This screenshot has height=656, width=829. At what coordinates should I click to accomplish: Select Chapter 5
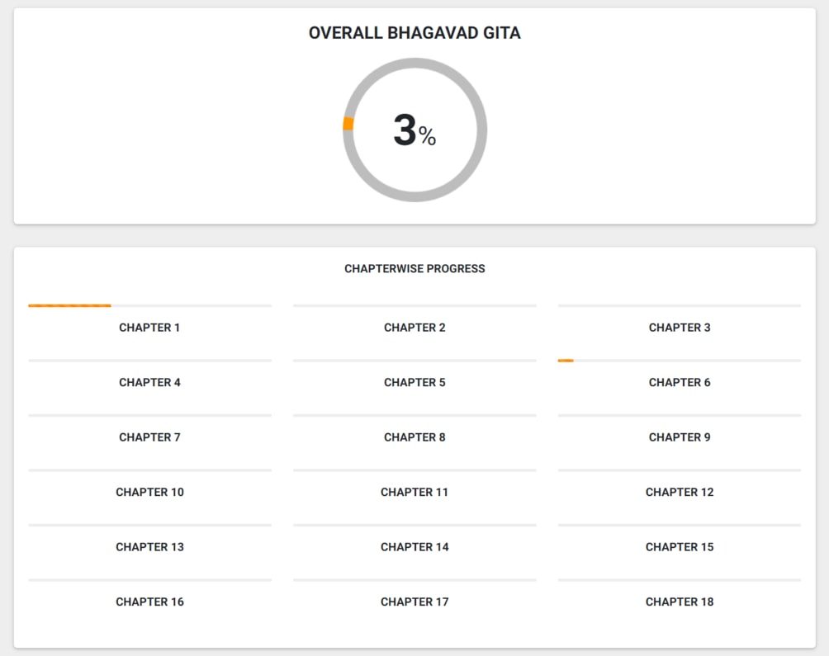tap(414, 382)
